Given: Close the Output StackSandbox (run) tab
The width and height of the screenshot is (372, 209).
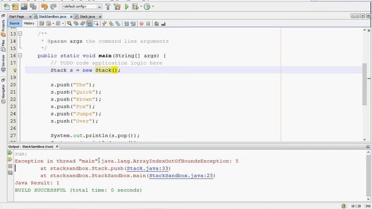Looking at the screenshot, I should [57, 147].
